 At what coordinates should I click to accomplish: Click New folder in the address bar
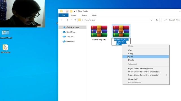[90, 20]
